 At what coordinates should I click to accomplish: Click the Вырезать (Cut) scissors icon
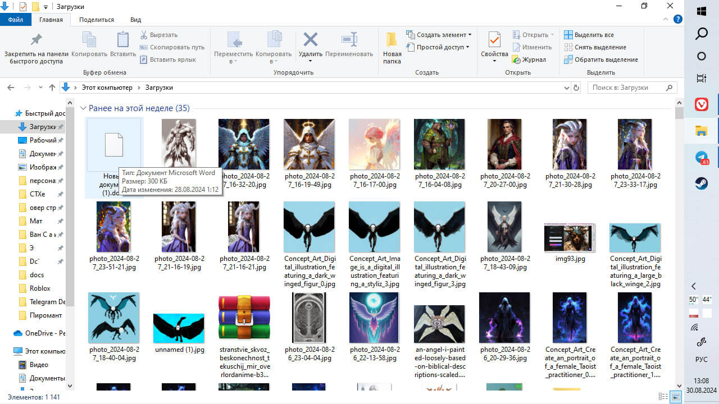pyautogui.click(x=144, y=35)
